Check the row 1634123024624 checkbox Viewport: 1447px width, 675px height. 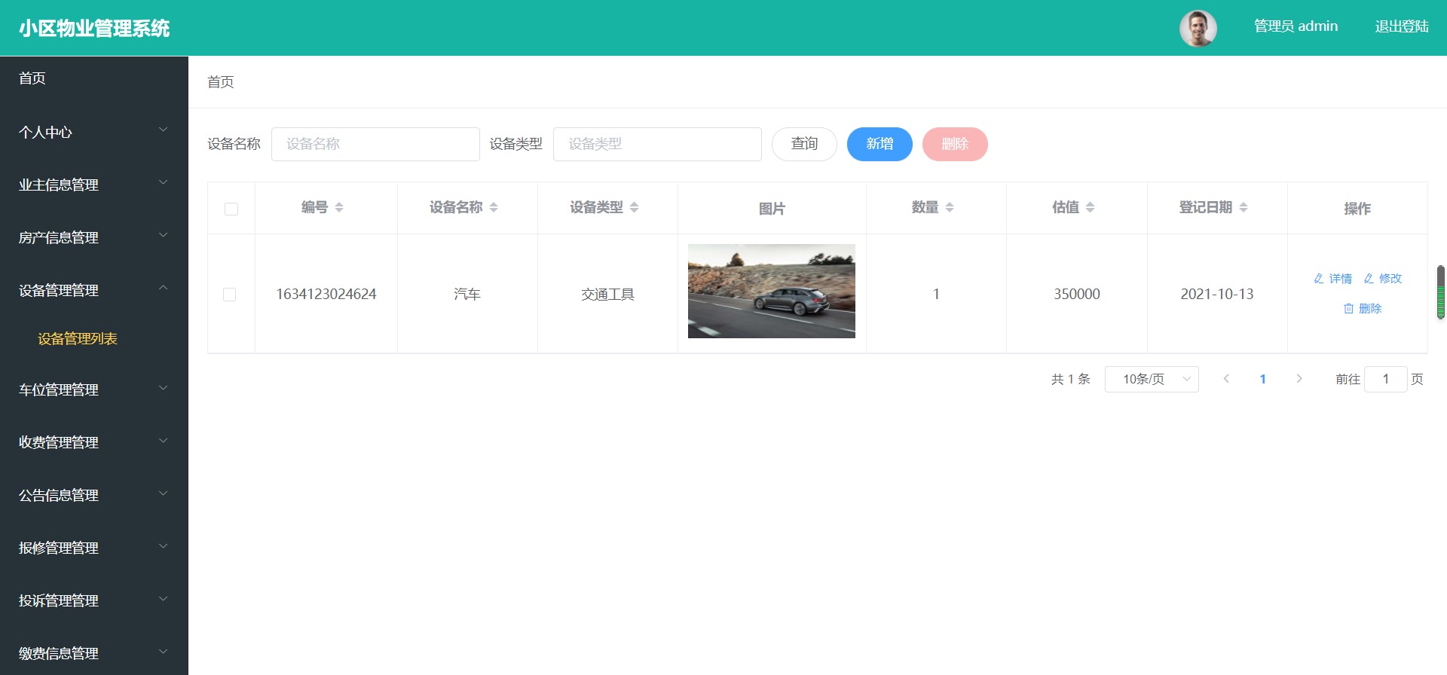coord(230,295)
